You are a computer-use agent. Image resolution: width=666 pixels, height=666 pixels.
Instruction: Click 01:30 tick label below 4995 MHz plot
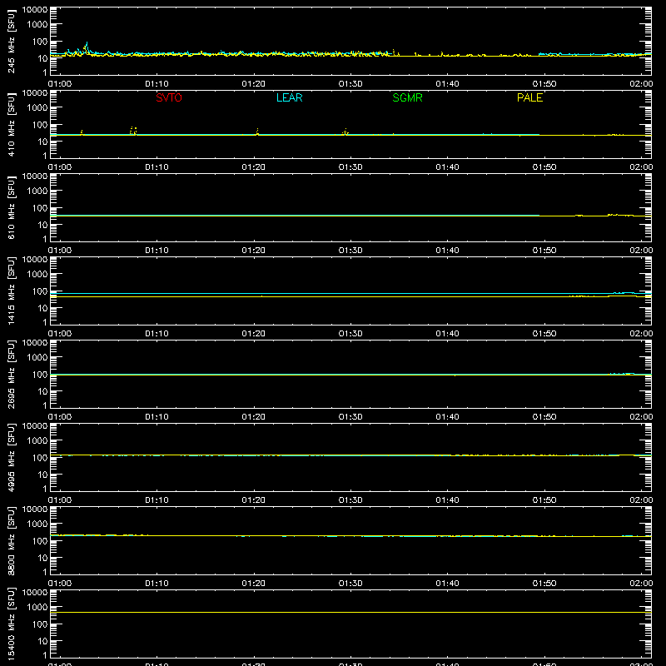(x=350, y=500)
